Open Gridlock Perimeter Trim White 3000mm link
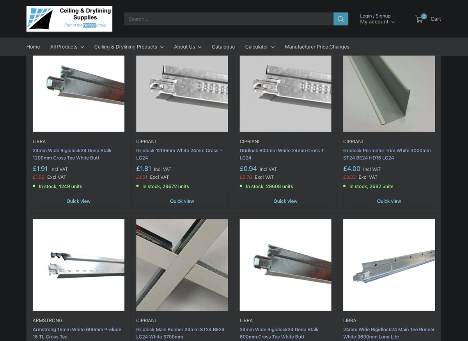Viewport: 468px width, 341px height. tap(387, 154)
